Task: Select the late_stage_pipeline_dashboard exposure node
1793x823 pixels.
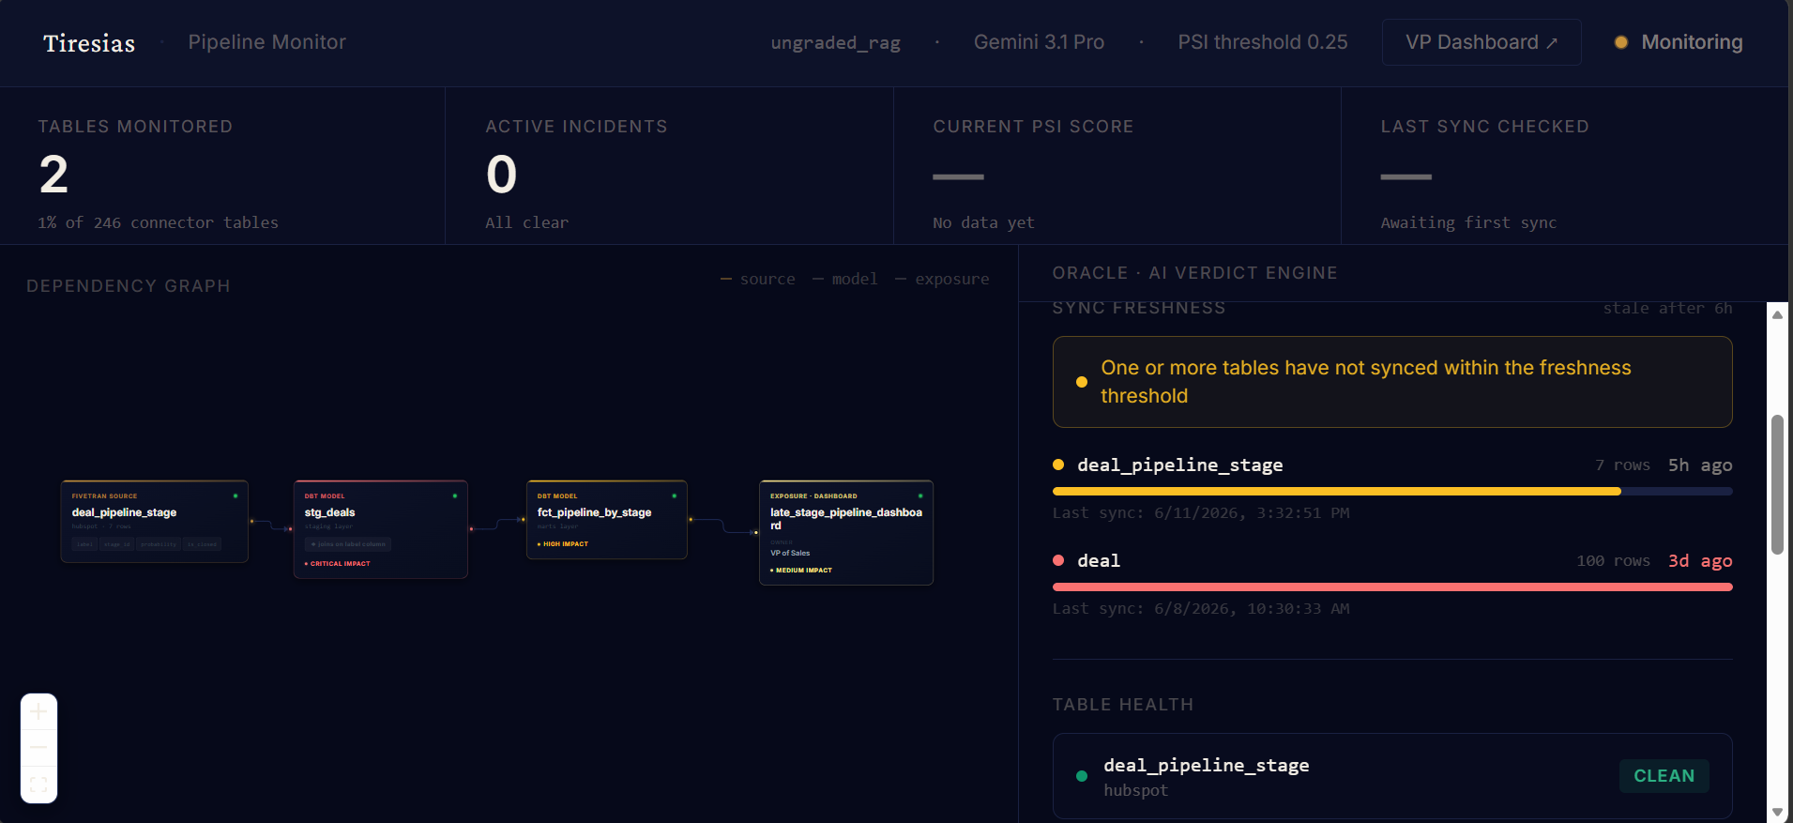Action: [846, 532]
